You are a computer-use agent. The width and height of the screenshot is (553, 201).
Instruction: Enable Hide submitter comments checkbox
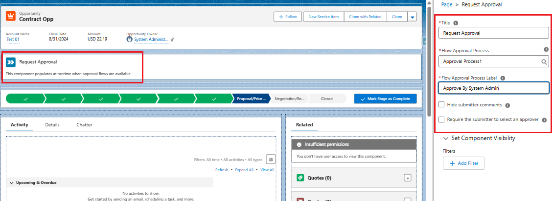coord(441,104)
